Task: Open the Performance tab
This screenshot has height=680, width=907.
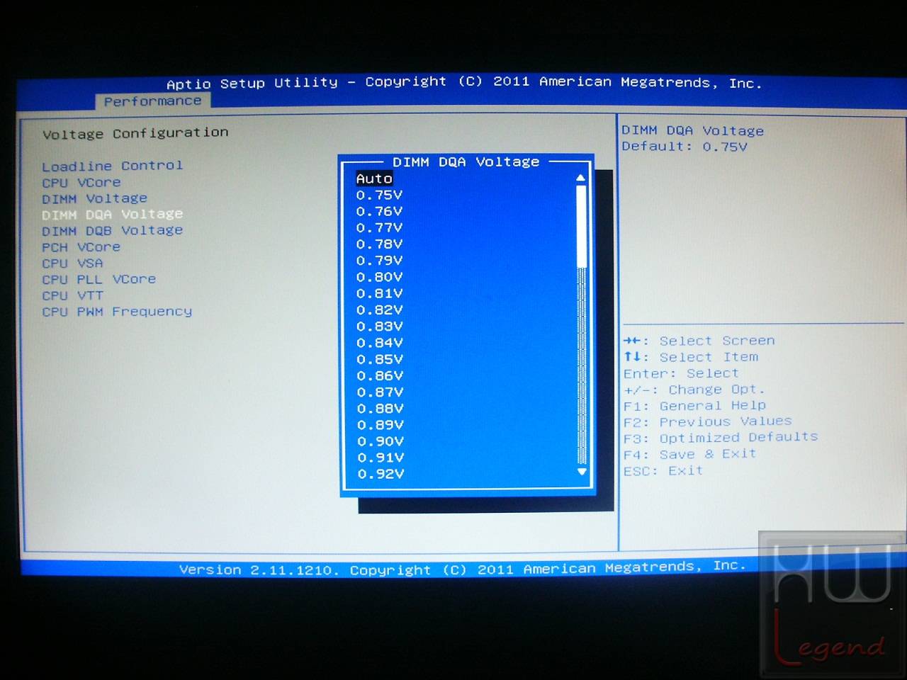Action: pos(152,101)
